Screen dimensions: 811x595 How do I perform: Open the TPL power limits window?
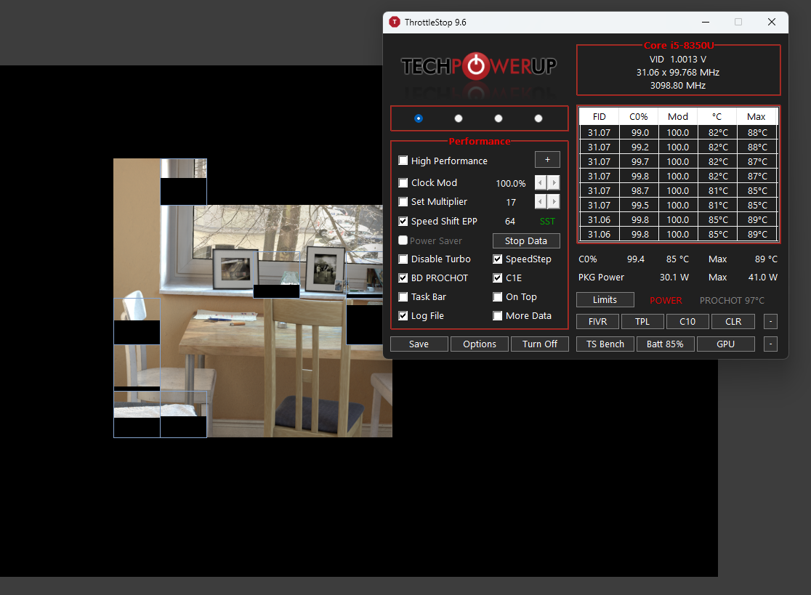point(642,321)
